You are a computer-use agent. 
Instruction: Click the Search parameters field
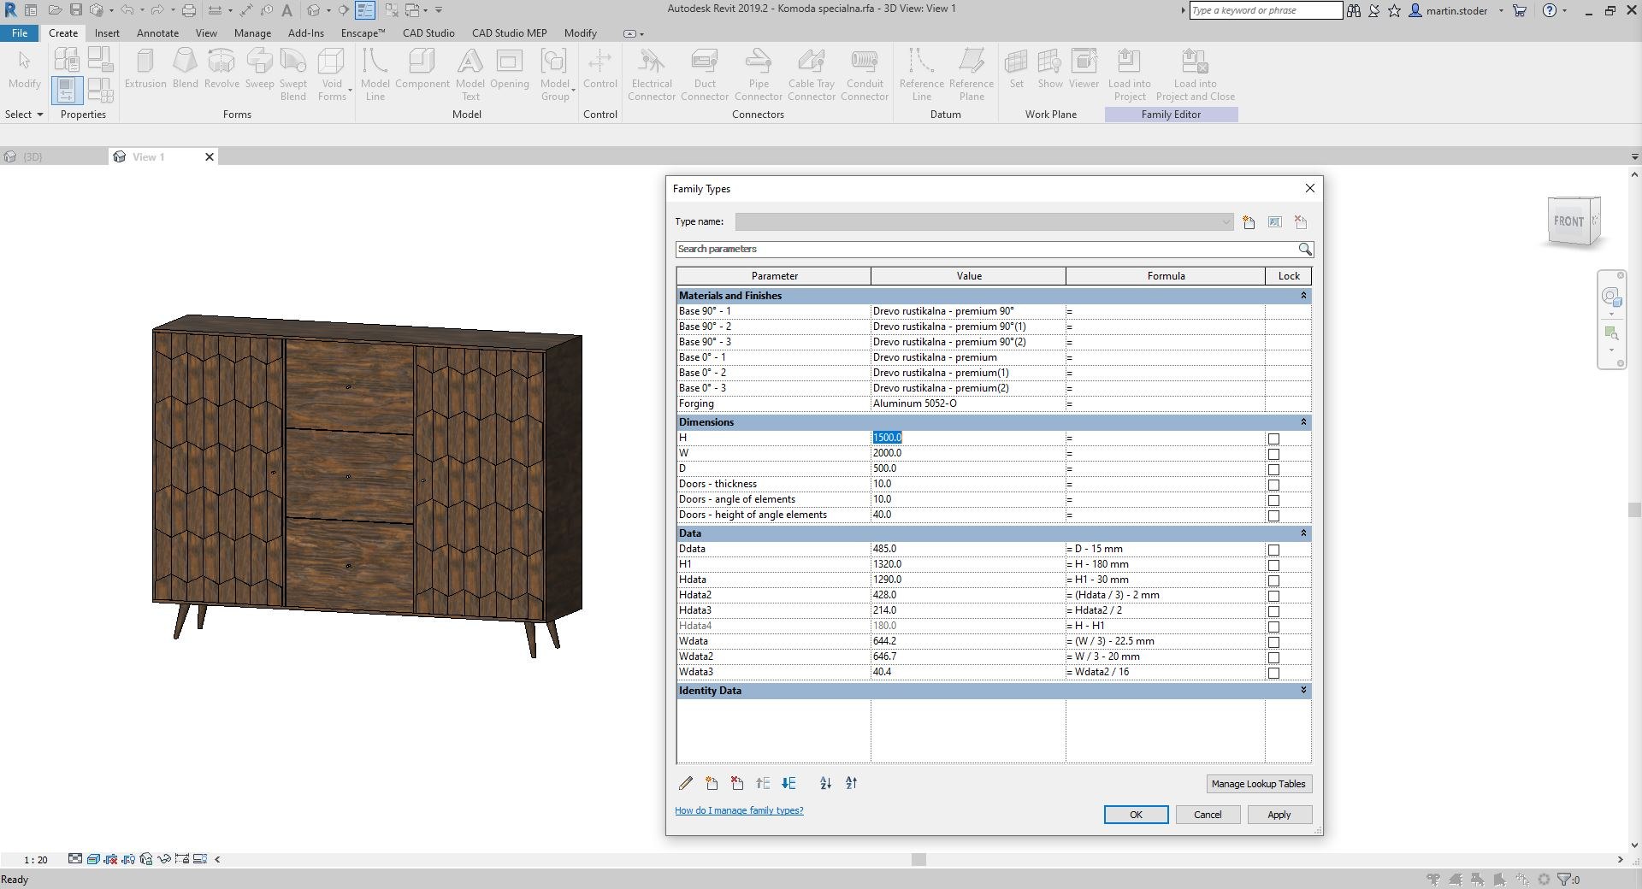coord(985,250)
